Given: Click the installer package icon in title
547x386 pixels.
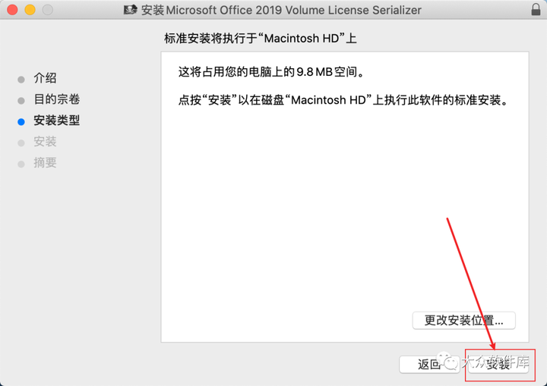Looking at the screenshot, I should [x=131, y=10].
